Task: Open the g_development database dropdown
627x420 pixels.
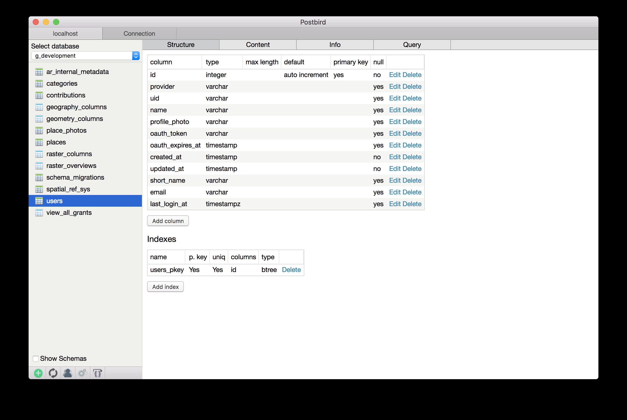Action: pos(85,56)
